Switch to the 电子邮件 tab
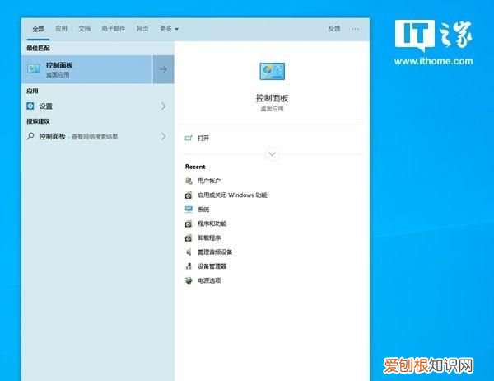 (114, 29)
